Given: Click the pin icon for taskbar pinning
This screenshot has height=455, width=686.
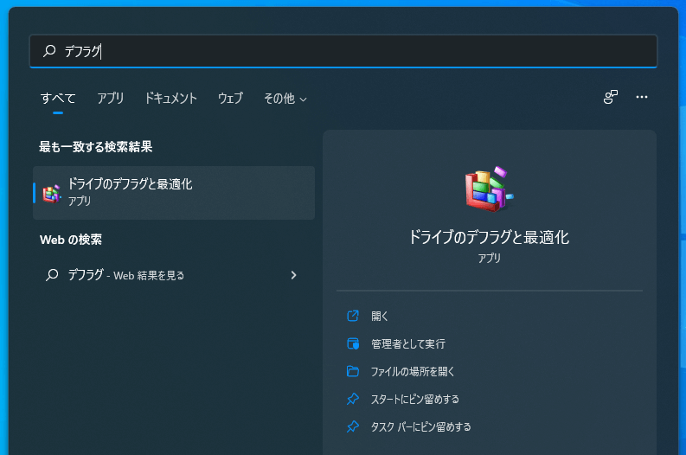Looking at the screenshot, I should tap(353, 426).
